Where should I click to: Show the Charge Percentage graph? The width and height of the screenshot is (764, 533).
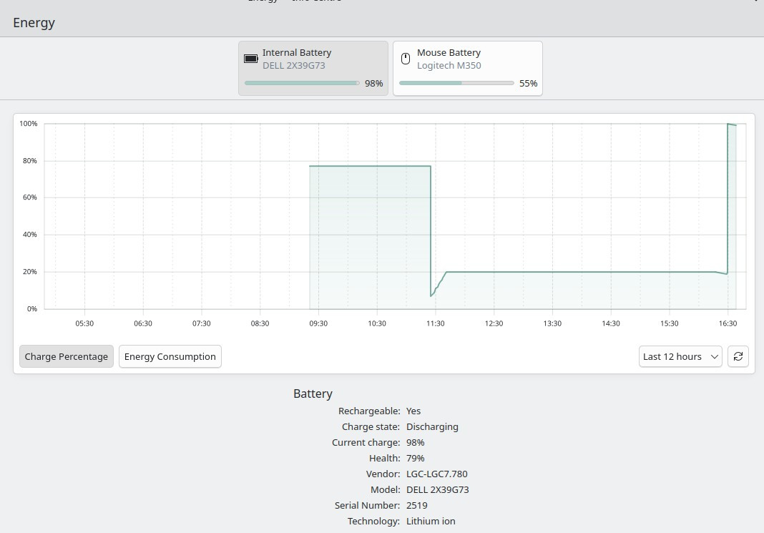[x=66, y=356]
